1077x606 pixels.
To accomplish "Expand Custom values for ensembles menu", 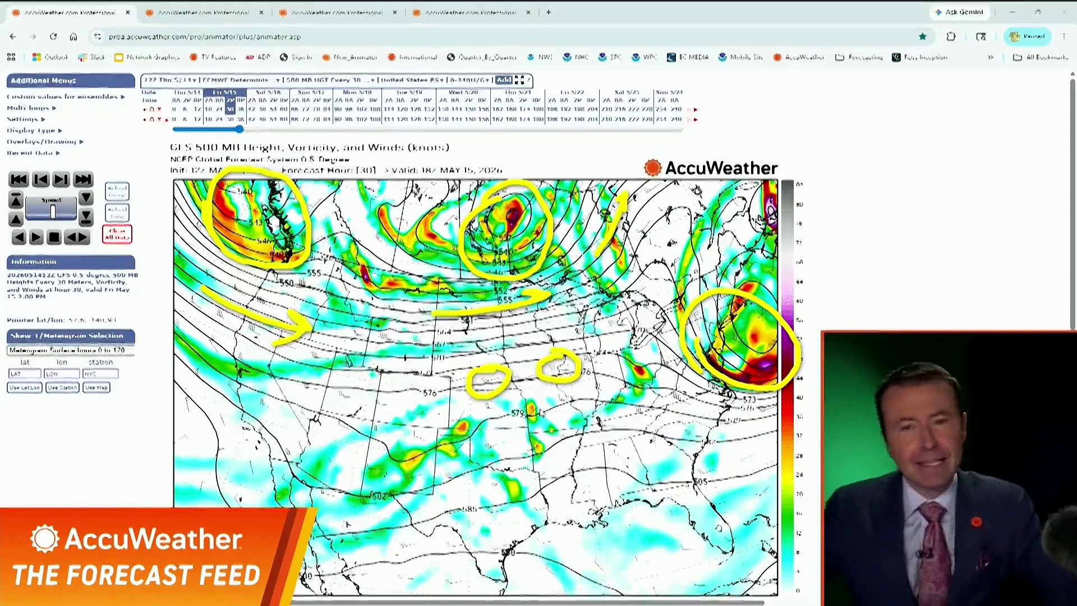I will (x=66, y=97).
